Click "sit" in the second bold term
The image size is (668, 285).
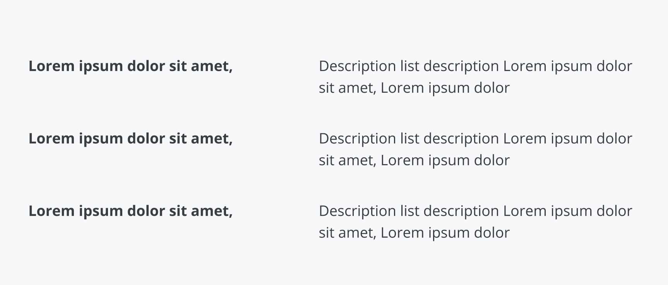tap(178, 139)
